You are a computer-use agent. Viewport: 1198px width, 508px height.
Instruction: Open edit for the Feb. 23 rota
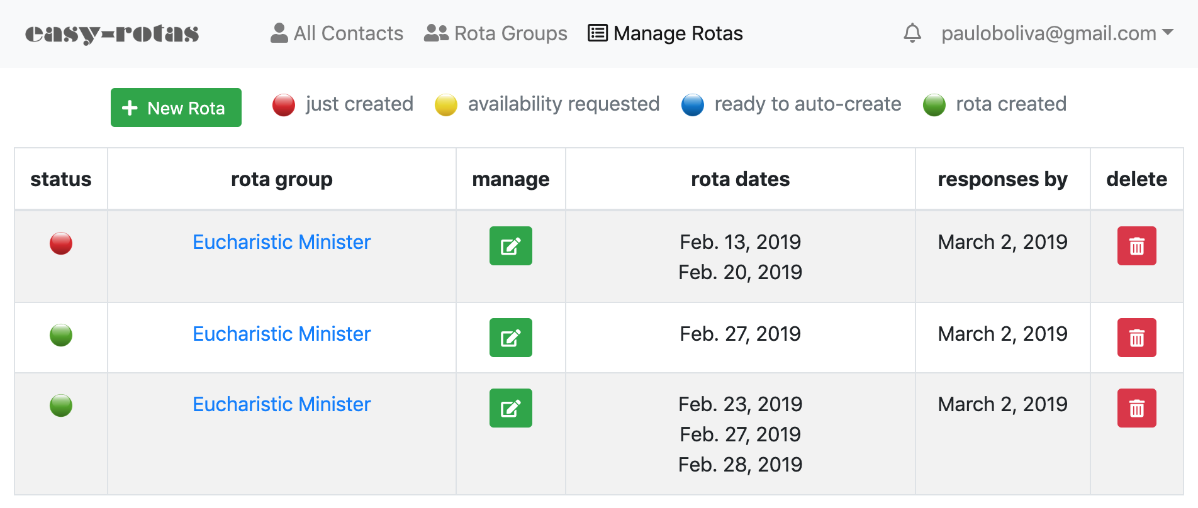(510, 408)
